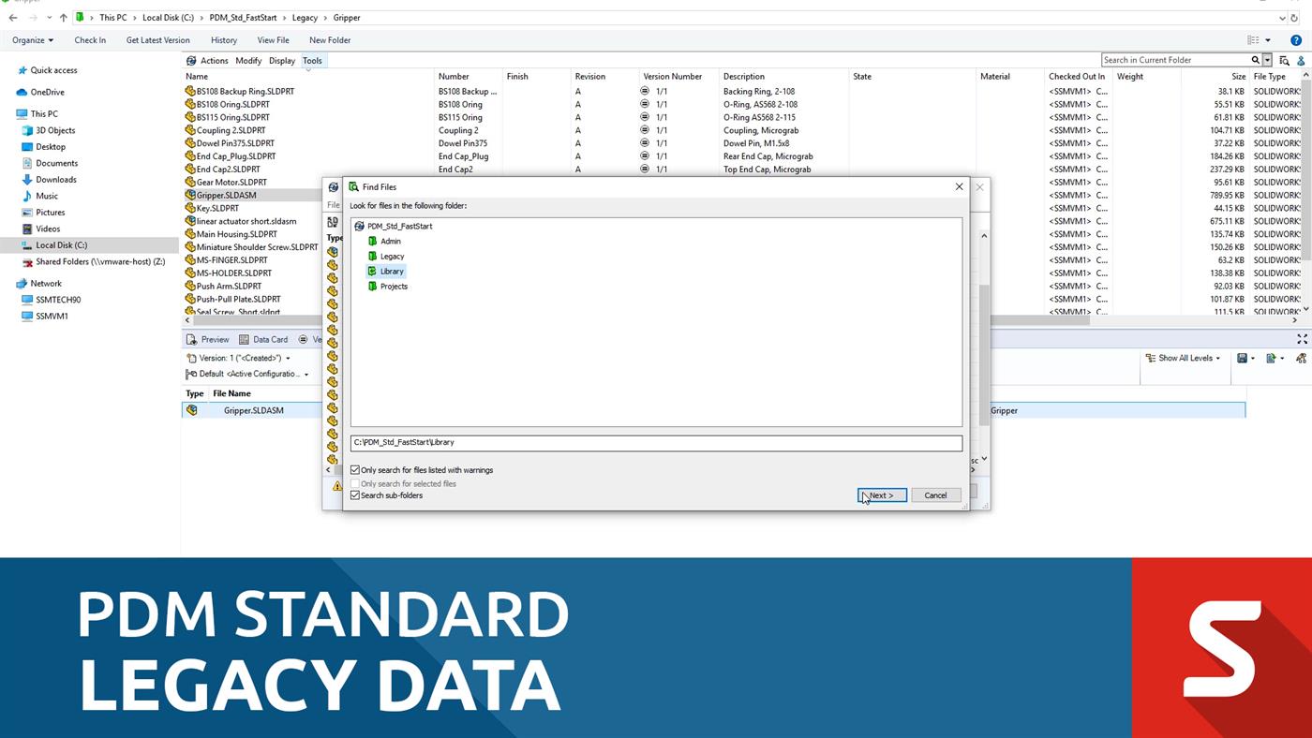The image size is (1312, 738).
Task: Go back with the back arrow
Action: (13, 18)
